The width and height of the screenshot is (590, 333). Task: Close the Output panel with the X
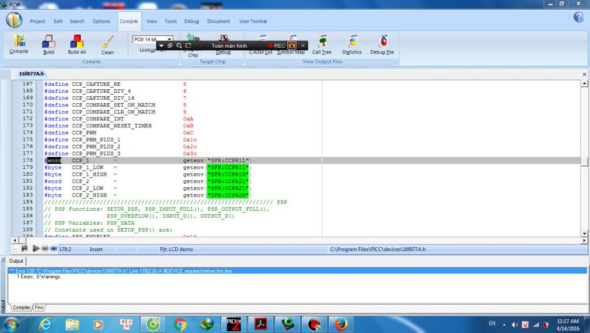[x=3, y=260]
